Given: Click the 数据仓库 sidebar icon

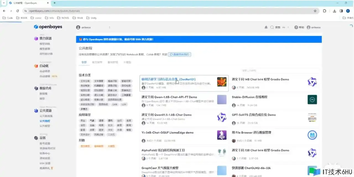Looking at the screenshot, I should 36,88.
